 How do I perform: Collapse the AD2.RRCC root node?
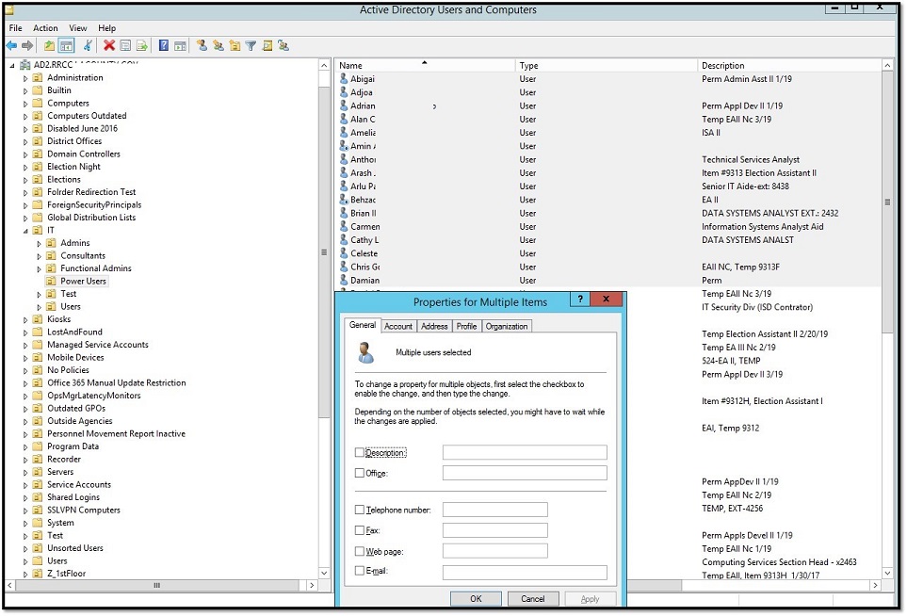pos(12,65)
